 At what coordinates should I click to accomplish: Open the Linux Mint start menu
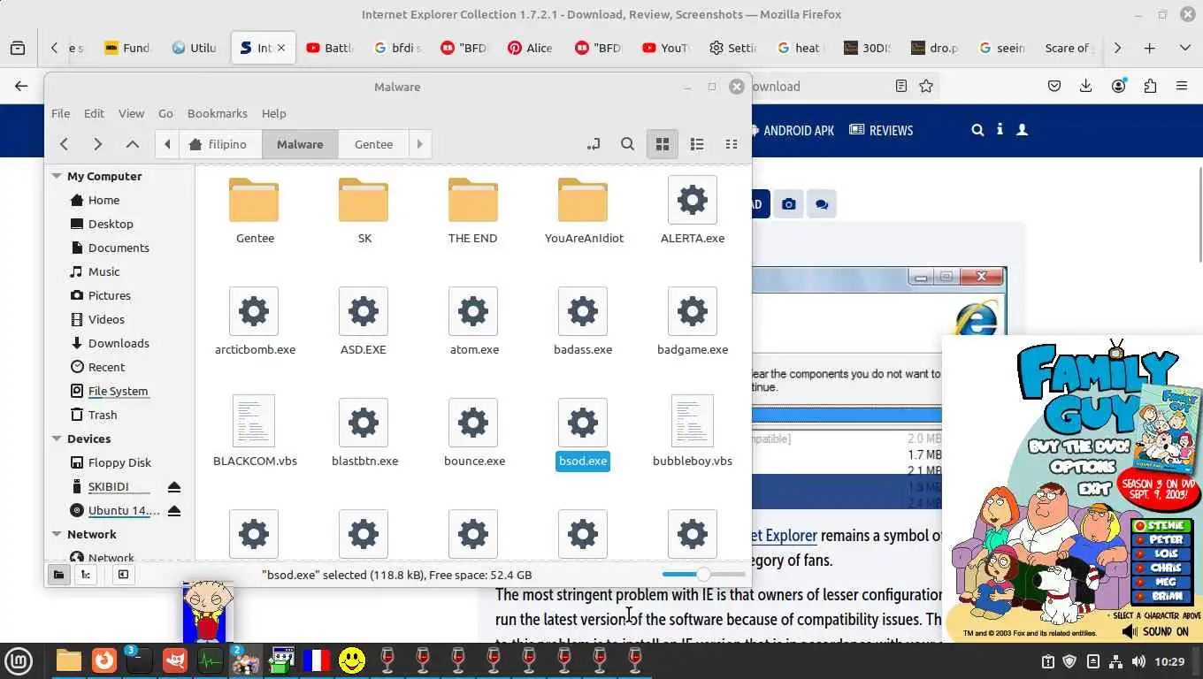point(19,660)
